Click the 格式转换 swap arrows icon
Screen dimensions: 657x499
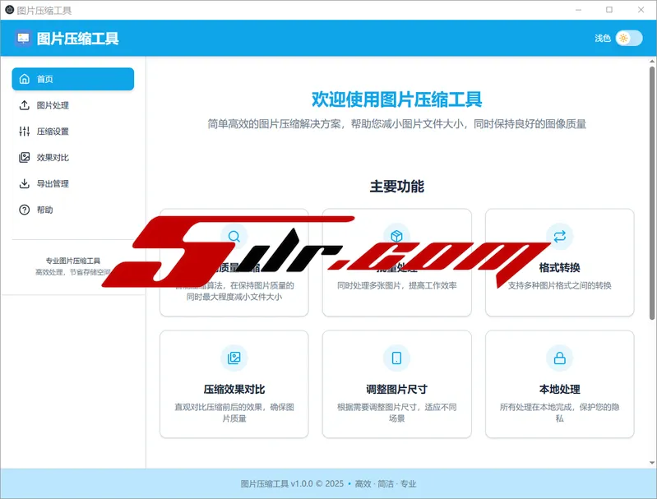point(559,237)
